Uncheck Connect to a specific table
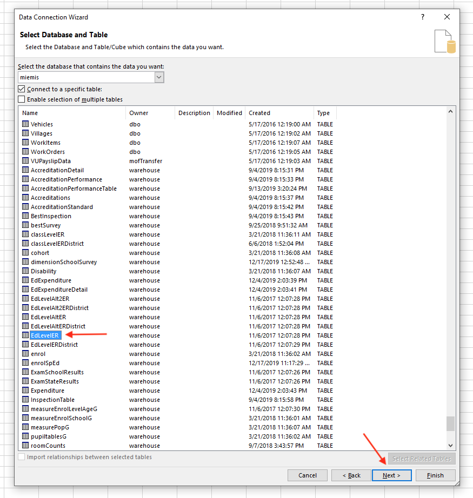Viewport: 473px width, 498px height. pos(22,89)
